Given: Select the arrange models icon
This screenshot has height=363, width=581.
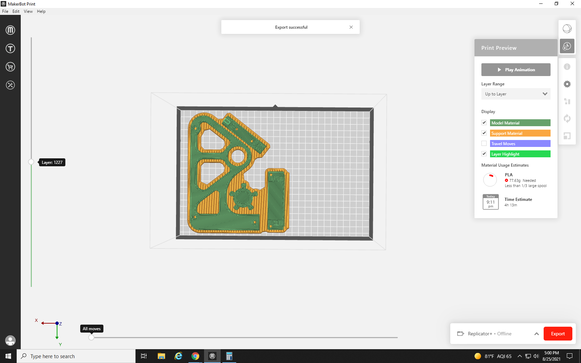Looking at the screenshot, I should pyautogui.click(x=567, y=101).
